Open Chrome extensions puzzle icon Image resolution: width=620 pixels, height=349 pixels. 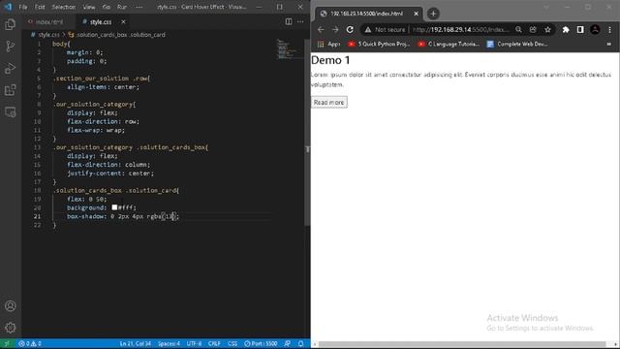coord(566,30)
